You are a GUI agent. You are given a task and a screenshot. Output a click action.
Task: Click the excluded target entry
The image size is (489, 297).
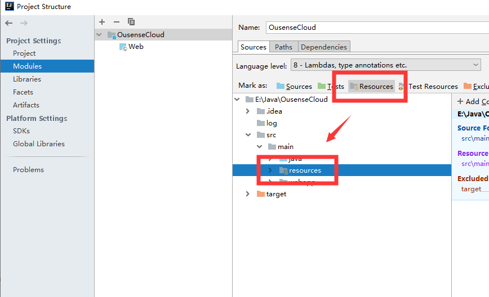(471, 189)
